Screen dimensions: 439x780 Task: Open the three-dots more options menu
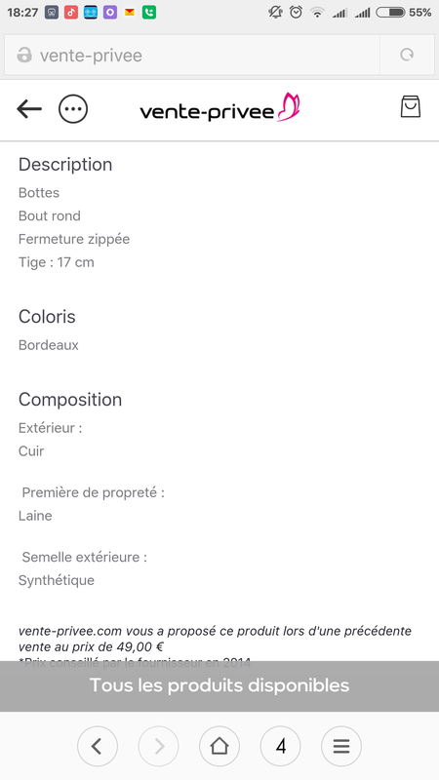click(x=73, y=109)
